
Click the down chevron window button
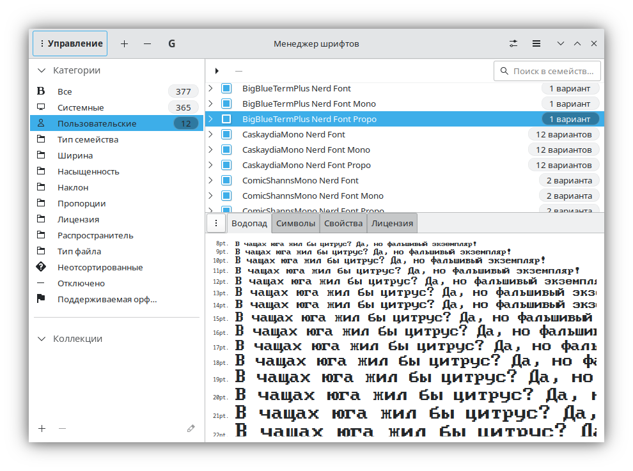point(560,43)
